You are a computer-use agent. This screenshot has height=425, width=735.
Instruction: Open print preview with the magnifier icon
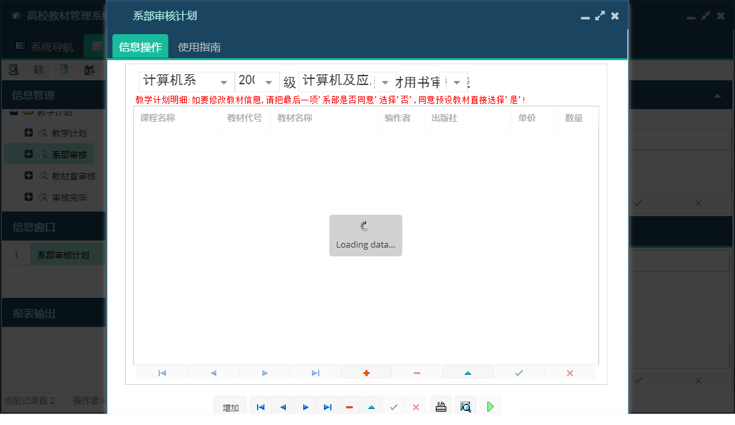click(x=465, y=406)
